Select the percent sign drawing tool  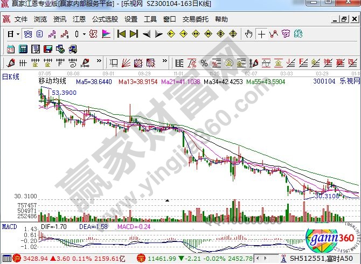(x=204, y=61)
